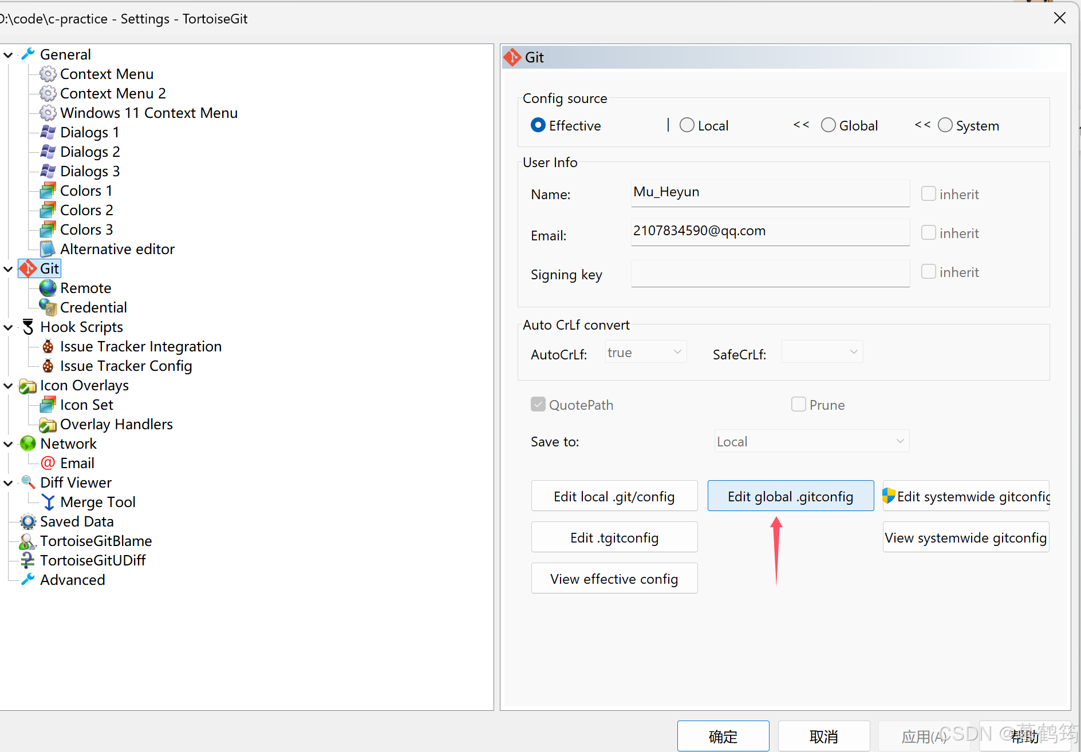
Task: Click Edit systemwide gitconfig button
Action: click(x=966, y=496)
